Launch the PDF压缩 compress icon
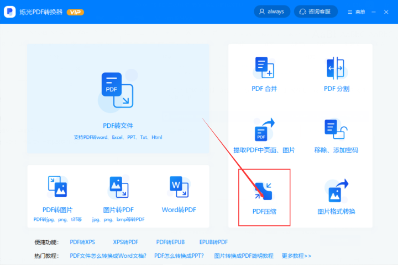This screenshot has width=398, height=265. coord(264,191)
